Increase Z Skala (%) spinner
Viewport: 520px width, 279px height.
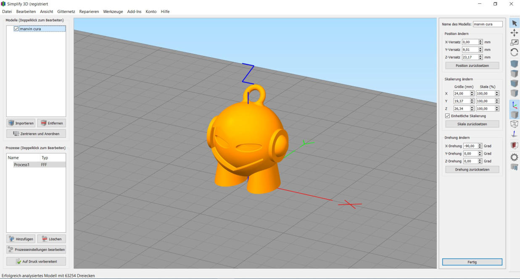click(x=497, y=107)
